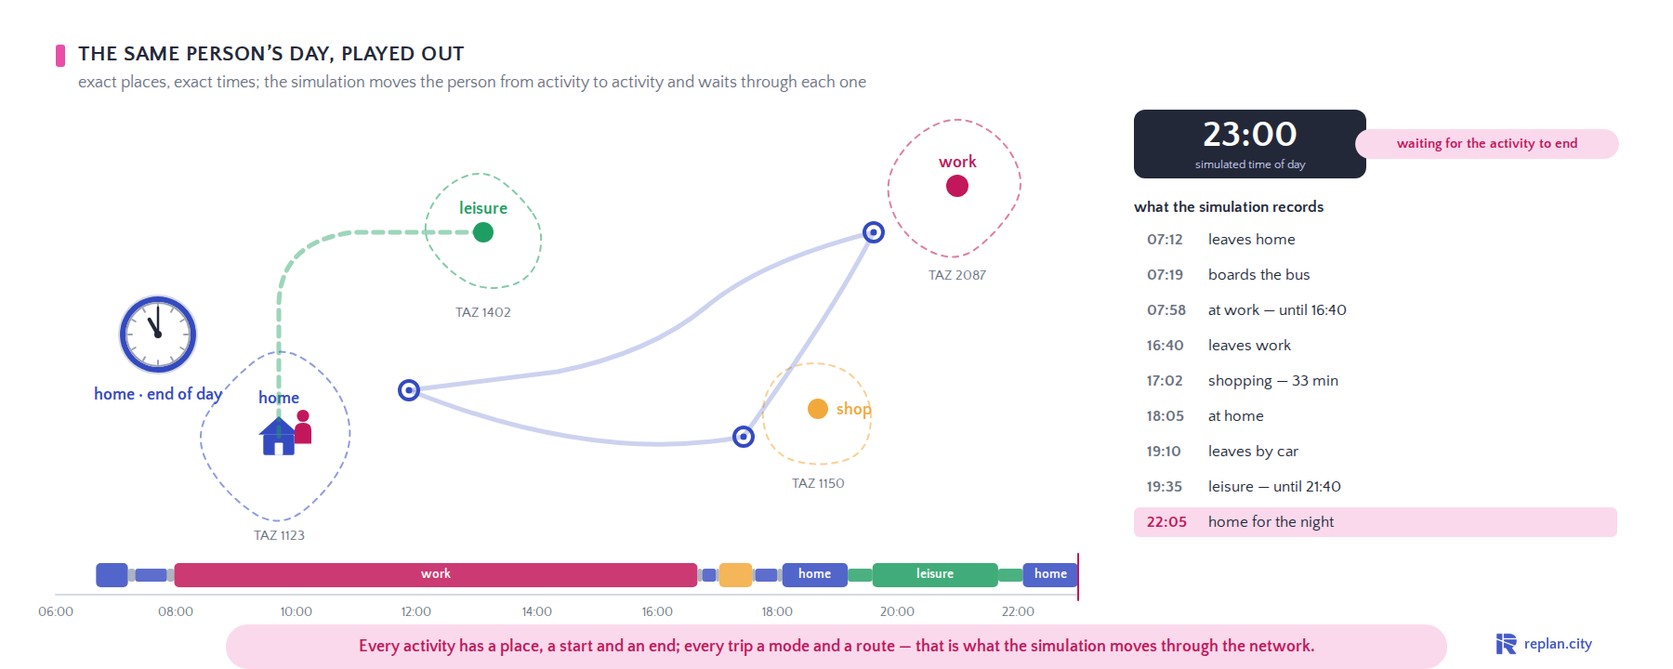The height and width of the screenshot is (669, 1673).
Task: Select the 07:19 boards the bus record
Action: click(x=1376, y=275)
